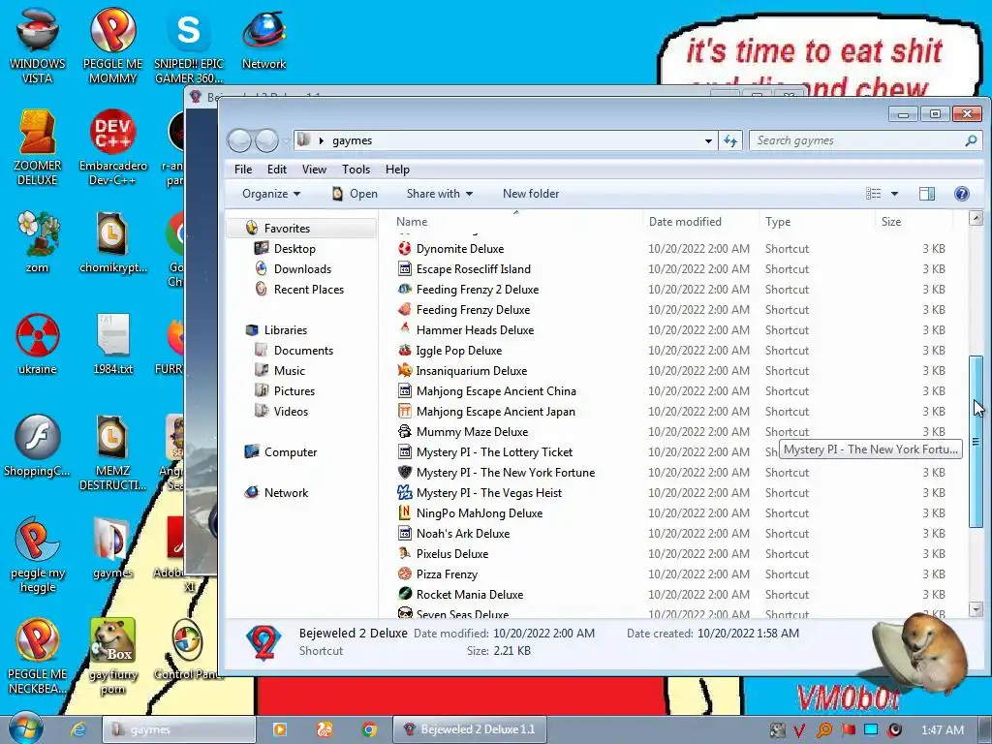Select Videos library
Viewport: 992px width, 744px height.
tap(291, 411)
